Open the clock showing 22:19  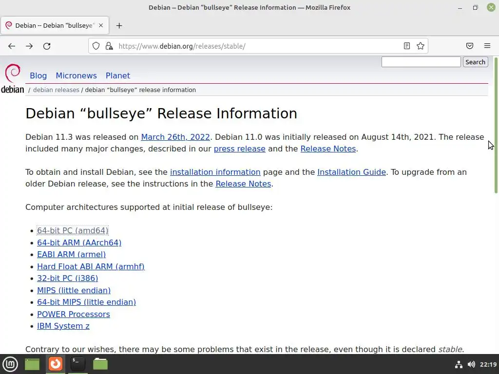pyautogui.click(x=488, y=364)
